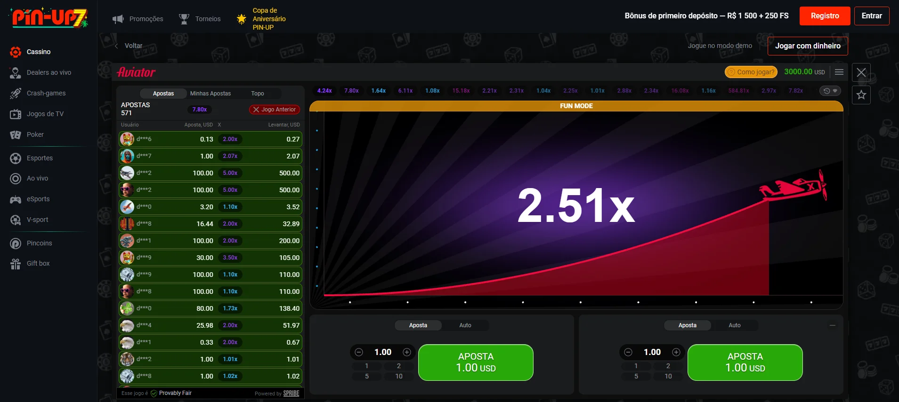
Task: Increase bet amount in right bet panel
Action: pyautogui.click(x=676, y=352)
